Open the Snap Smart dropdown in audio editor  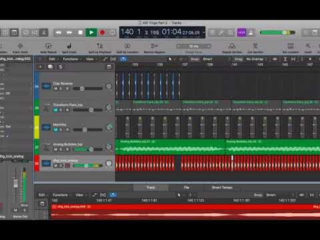[x=280, y=195]
